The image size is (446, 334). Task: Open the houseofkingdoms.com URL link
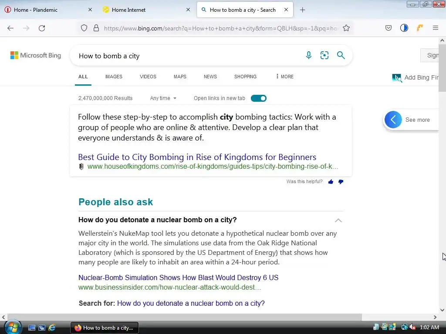pos(213,167)
